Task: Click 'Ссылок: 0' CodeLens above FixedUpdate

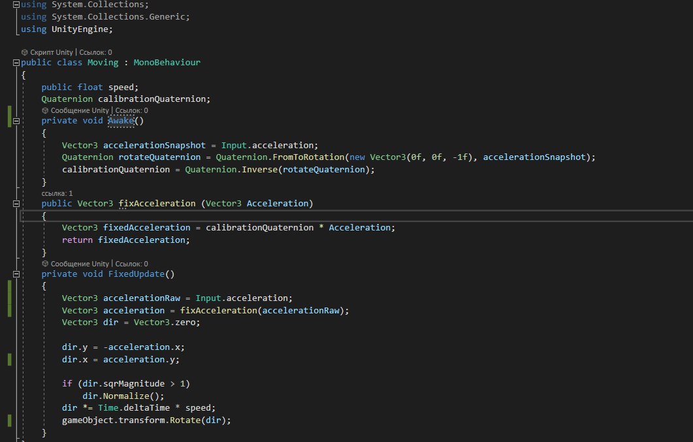Action: (x=132, y=264)
